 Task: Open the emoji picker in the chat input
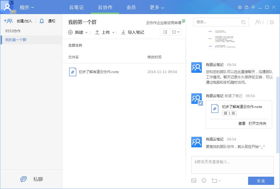(204, 180)
